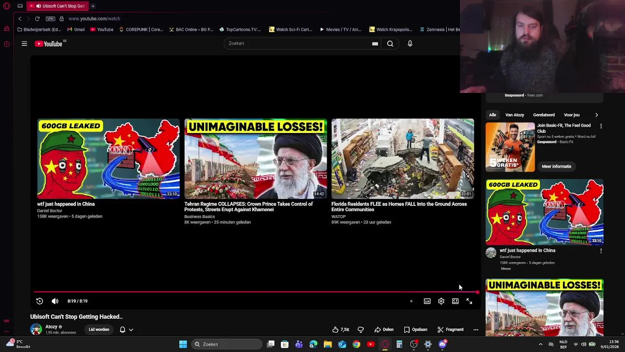The width and height of the screenshot is (625, 352).
Task: Open Google Chrome from the taskbar
Action: 356,344
